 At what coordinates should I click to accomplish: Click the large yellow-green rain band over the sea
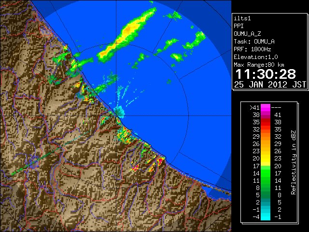(127, 34)
